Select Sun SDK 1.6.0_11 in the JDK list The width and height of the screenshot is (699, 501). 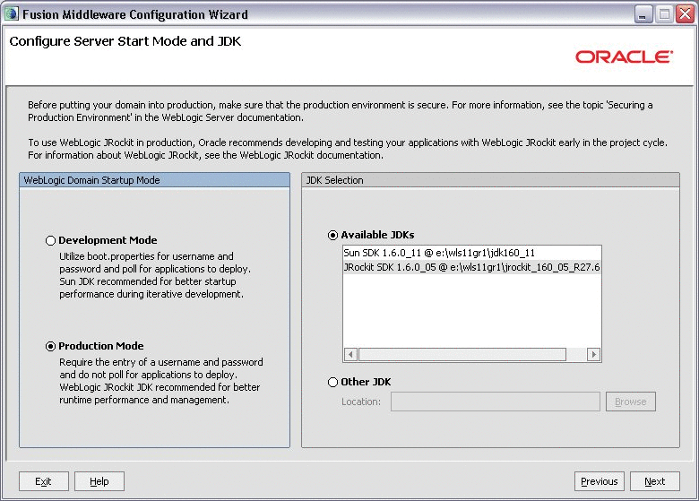click(x=472, y=253)
